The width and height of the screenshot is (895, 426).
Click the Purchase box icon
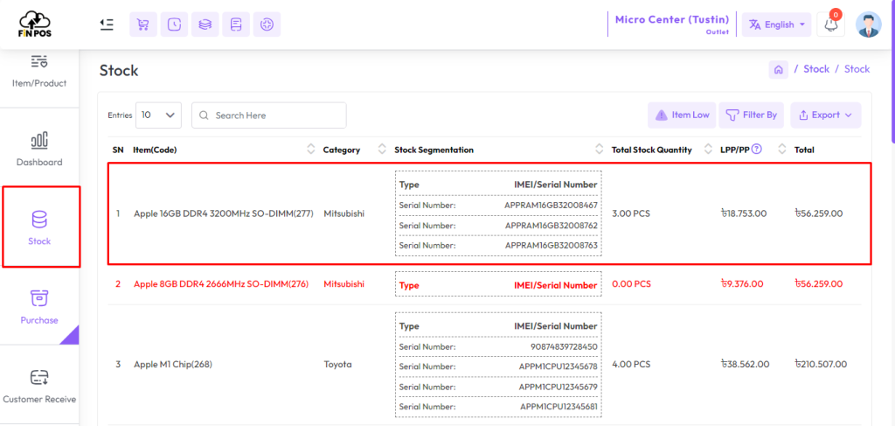(x=39, y=297)
